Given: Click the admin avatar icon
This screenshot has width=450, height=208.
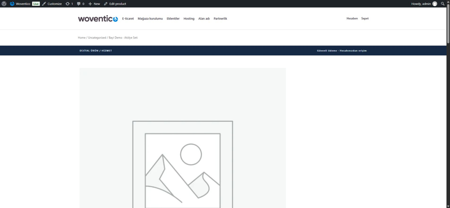Looking at the screenshot, I should coord(435,4).
